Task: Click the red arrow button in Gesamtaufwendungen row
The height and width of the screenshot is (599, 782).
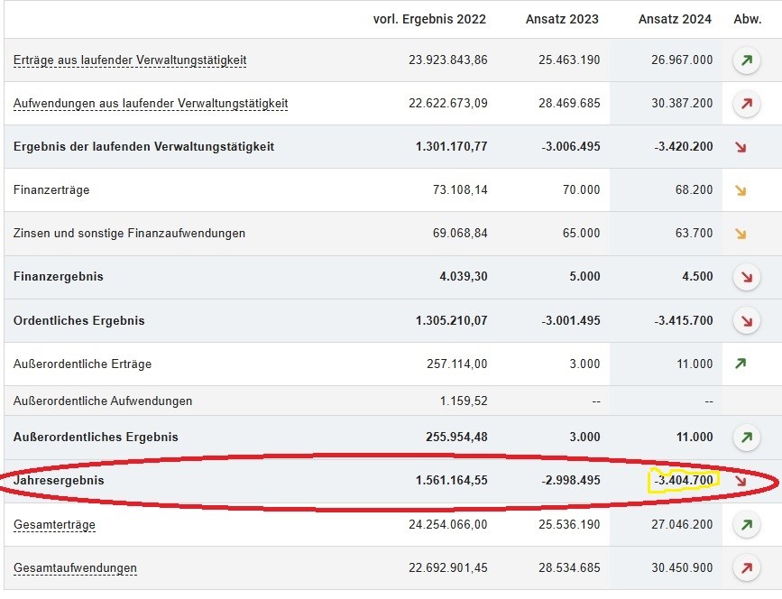Action: 746,568
